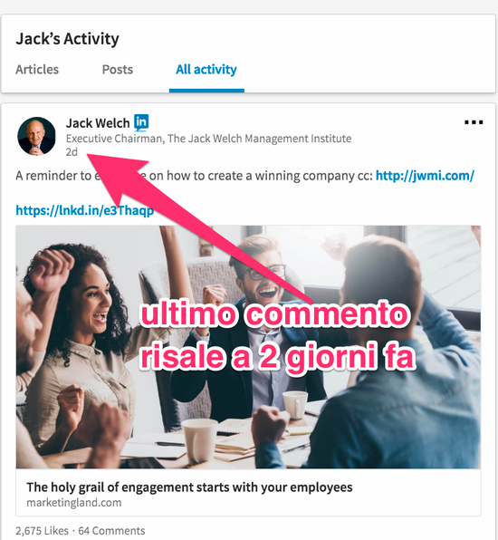Open the 64 Comments count
498x540 pixels.
point(111,531)
